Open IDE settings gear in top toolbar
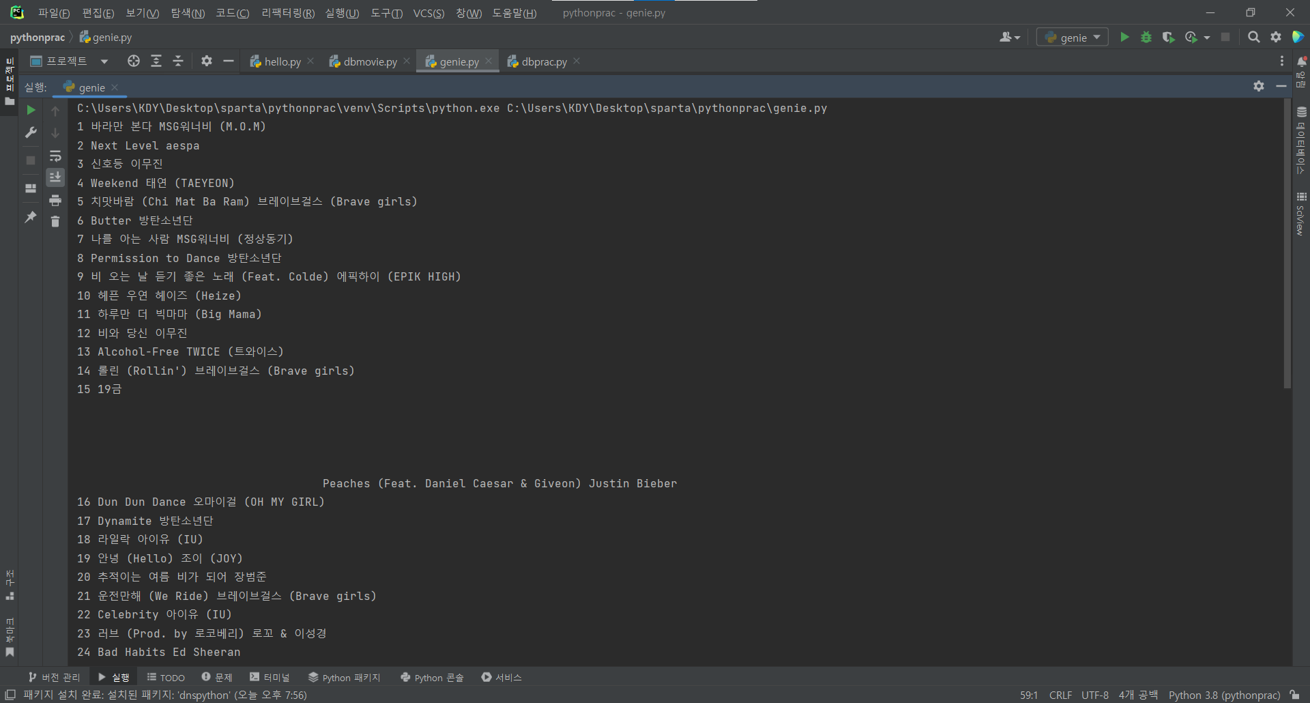The height and width of the screenshot is (703, 1310). coord(1276,37)
